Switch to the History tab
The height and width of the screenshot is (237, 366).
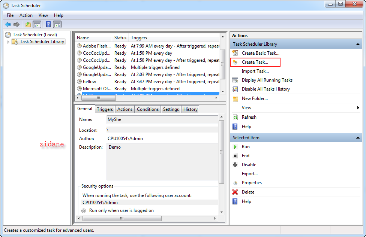pyautogui.click(x=190, y=109)
